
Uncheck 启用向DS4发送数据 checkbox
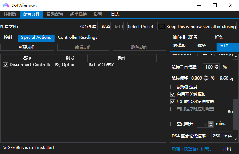click(173, 102)
